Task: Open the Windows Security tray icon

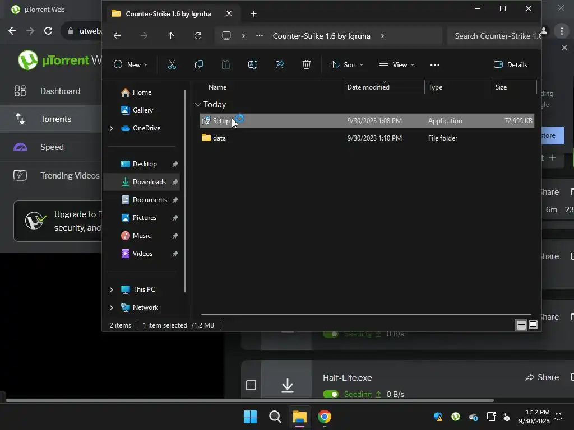Action: pyautogui.click(x=438, y=417)
